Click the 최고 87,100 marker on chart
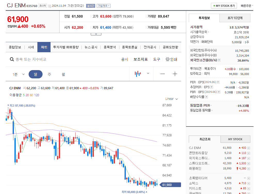This screenshot has width=254, height=194. [x=21, y=106]
